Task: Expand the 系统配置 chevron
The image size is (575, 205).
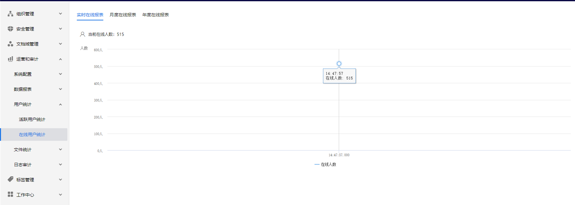Action: tap(60, 74)
